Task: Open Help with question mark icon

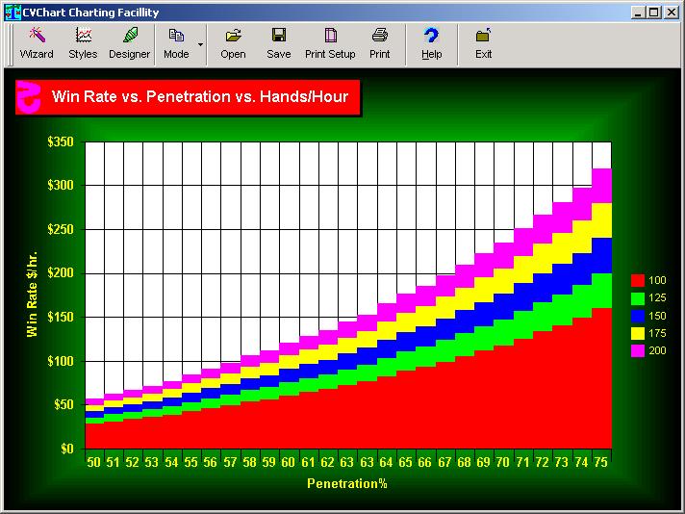Action: click(432, 43)
